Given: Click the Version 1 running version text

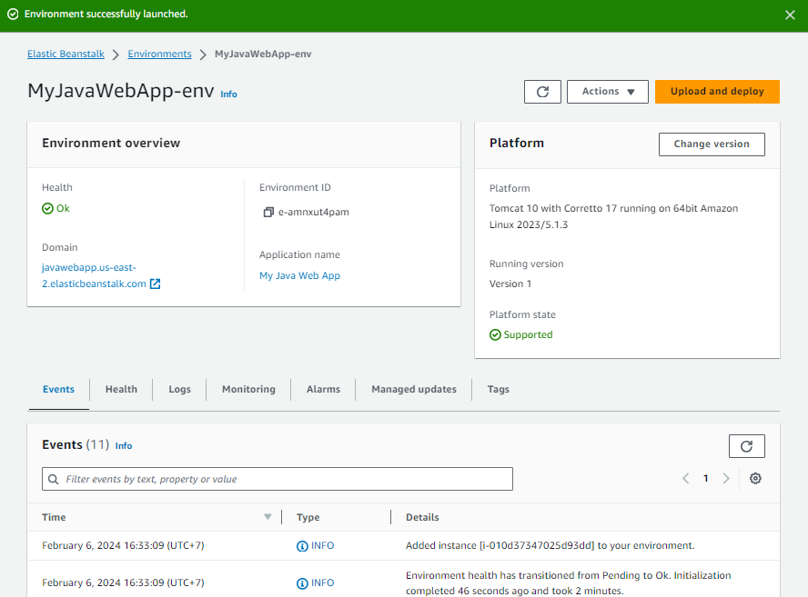Looking at the screenshot, I should tap(510, 284).
